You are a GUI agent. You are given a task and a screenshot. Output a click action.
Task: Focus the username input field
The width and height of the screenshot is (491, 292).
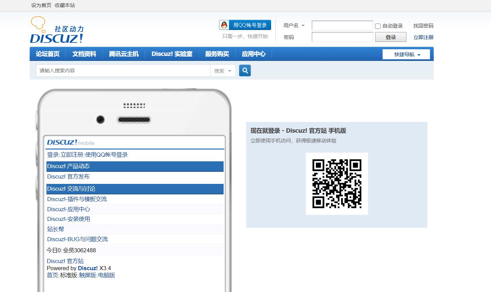342,26
